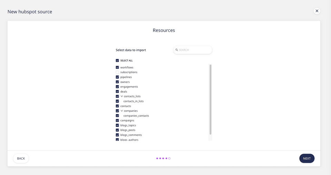Collapse the contacts_lists chevron
Image resolution: width=331 pixels, height=175 pixels.
(x=122, y=96)
